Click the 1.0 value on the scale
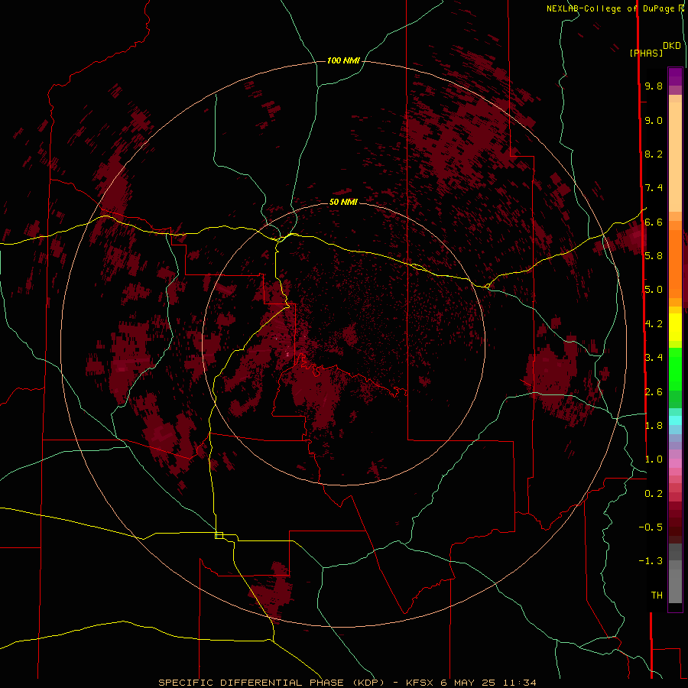 654,459
